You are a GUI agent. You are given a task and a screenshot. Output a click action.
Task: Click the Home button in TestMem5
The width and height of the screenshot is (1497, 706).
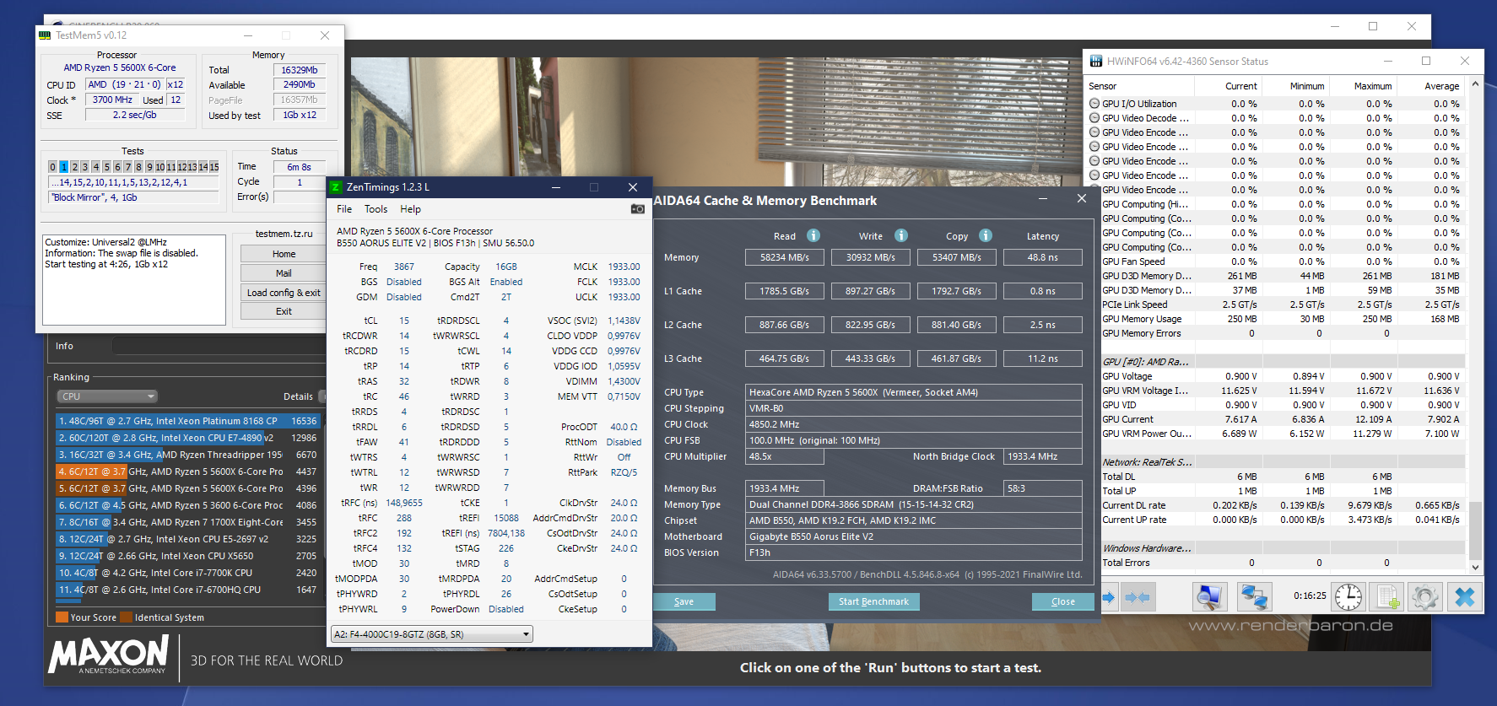pos(284,254)
